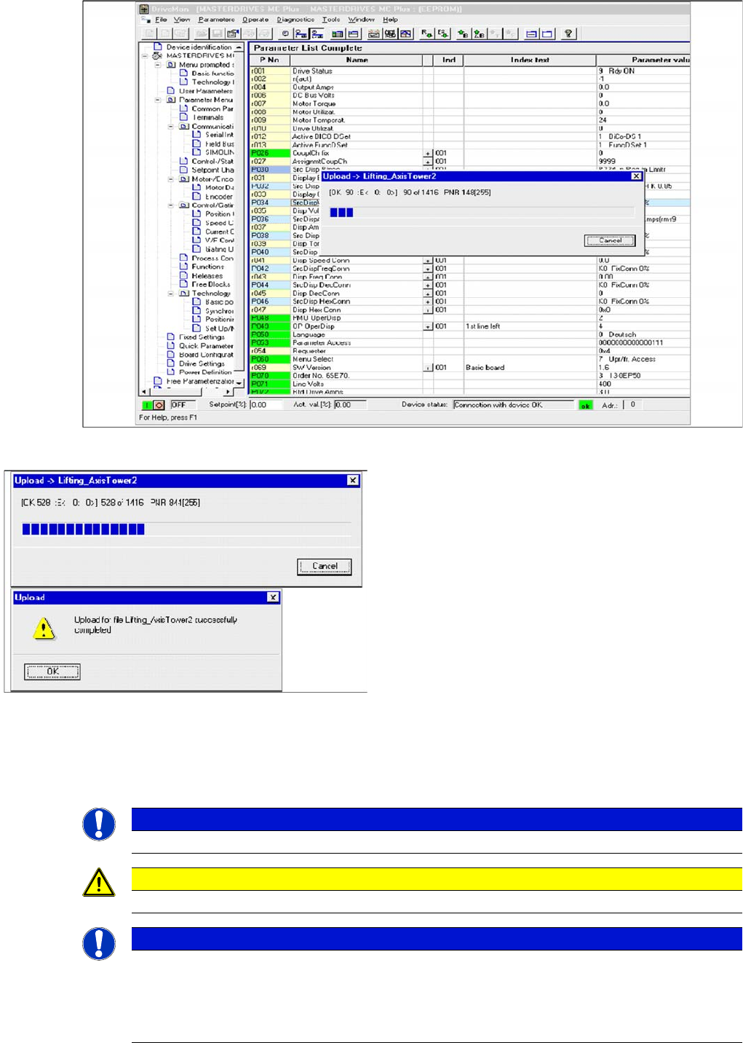743x1043 pixels.
Task: Cancel the upload at 528 of 1416
Action: click(x=325, y=566)
